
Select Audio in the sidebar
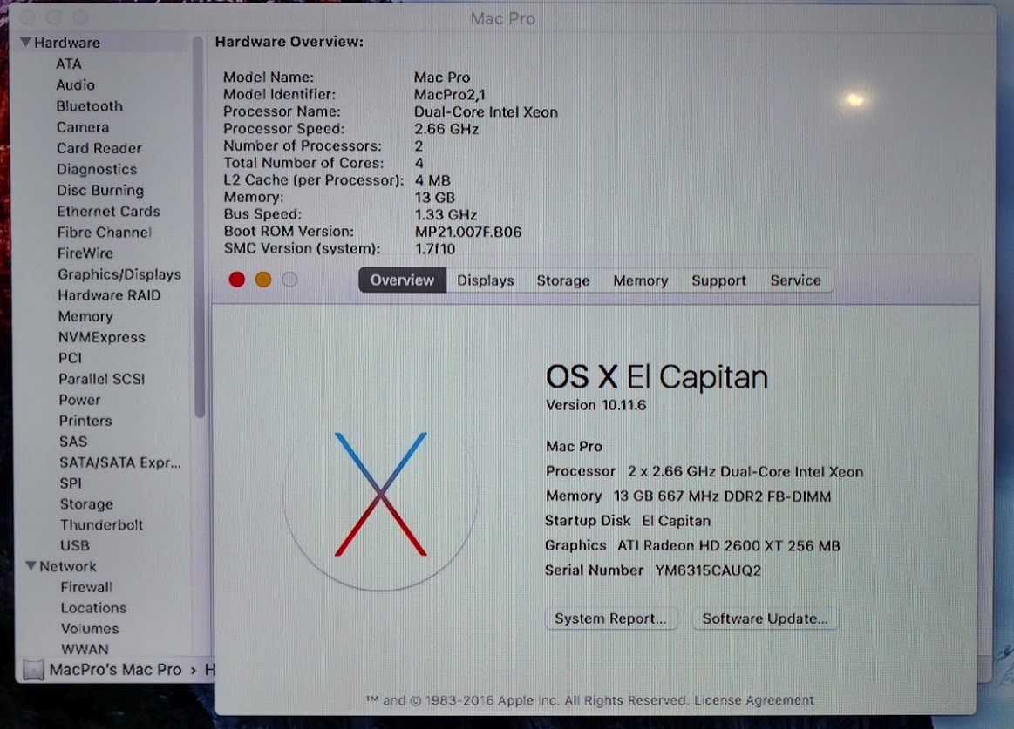(x=75, y=84)
